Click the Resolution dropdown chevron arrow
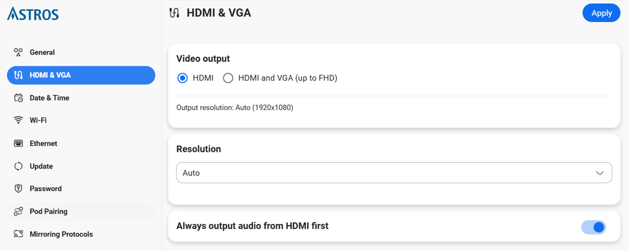629x251 pixels. coord(600,173)
